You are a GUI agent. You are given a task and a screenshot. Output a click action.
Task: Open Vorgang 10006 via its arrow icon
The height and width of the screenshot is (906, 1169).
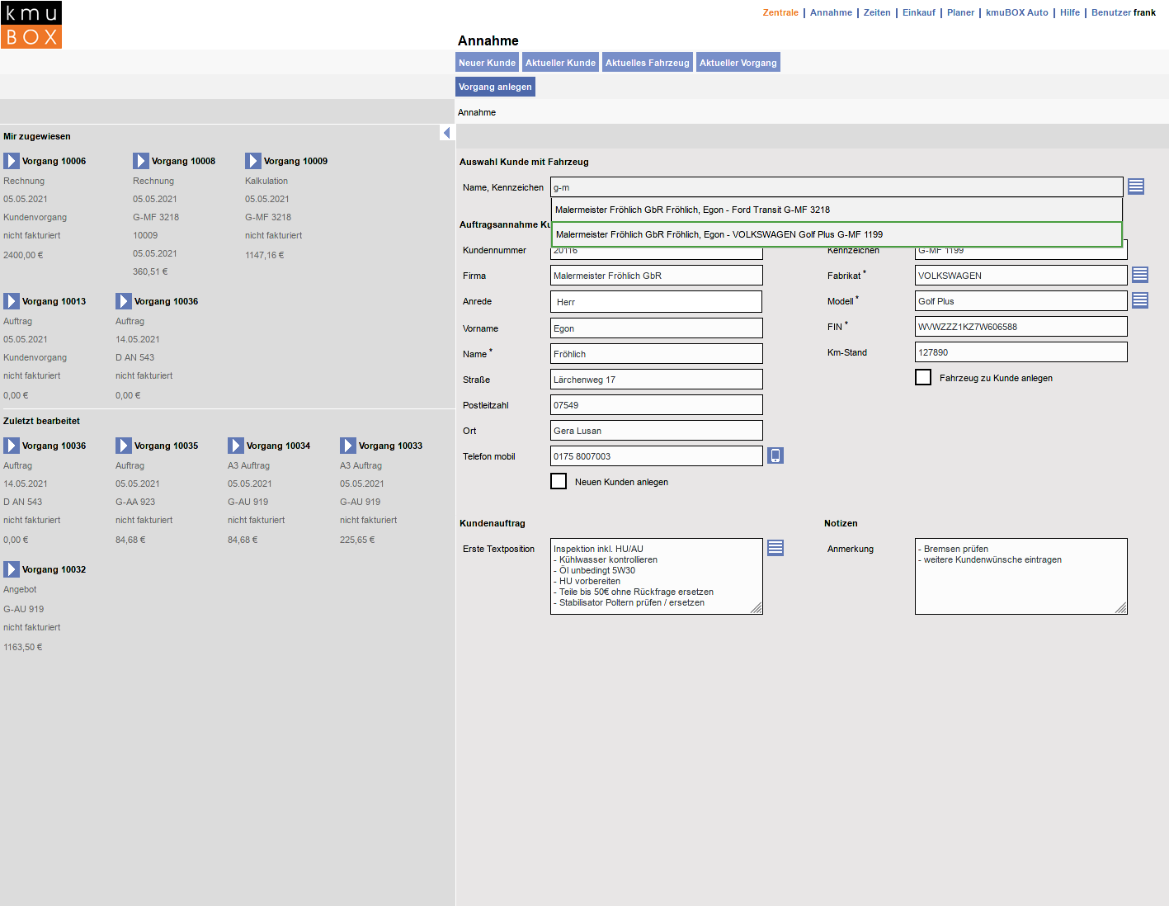pyautogui.click(x=12, y=161)
